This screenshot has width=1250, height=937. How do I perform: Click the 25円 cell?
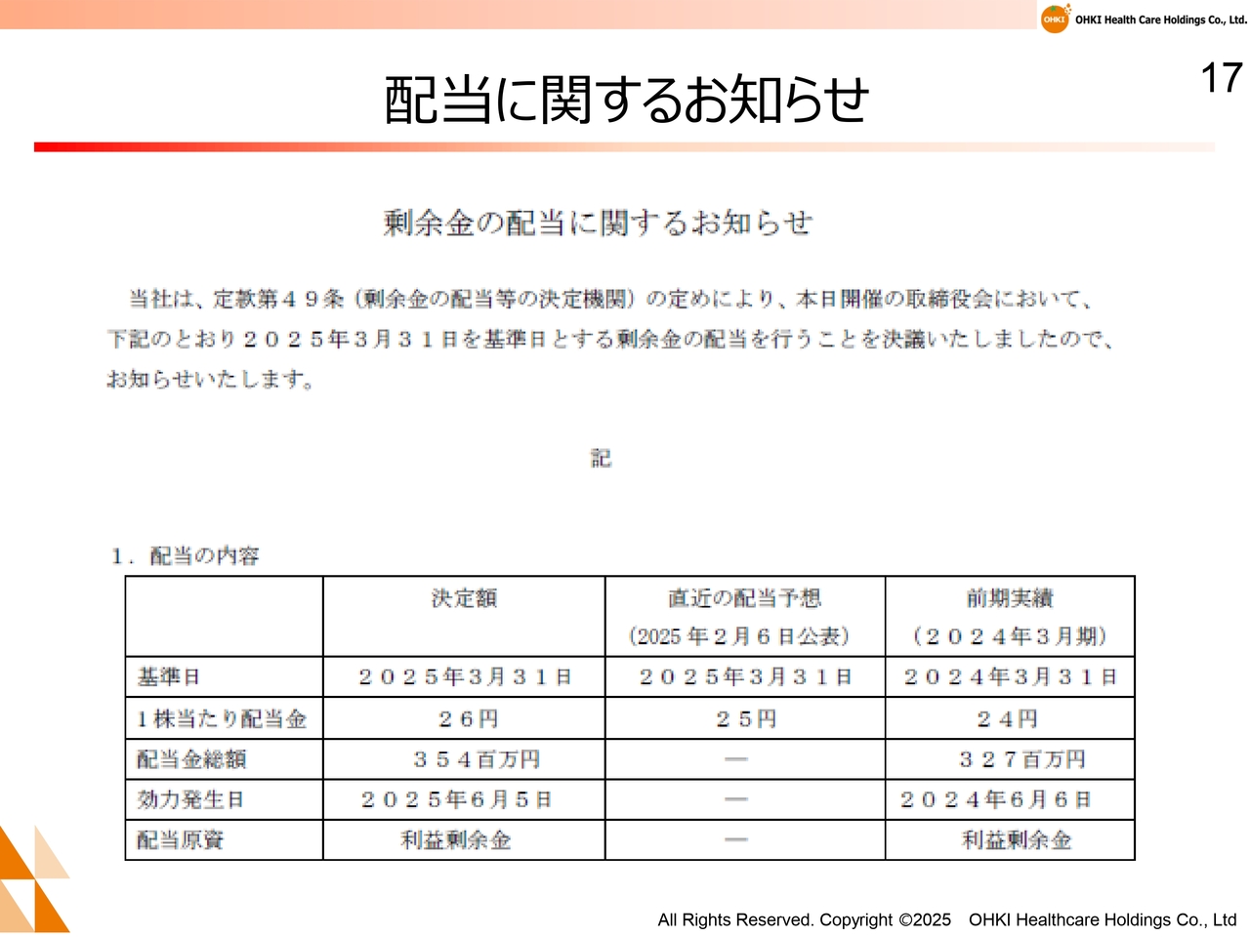point(746,719)
